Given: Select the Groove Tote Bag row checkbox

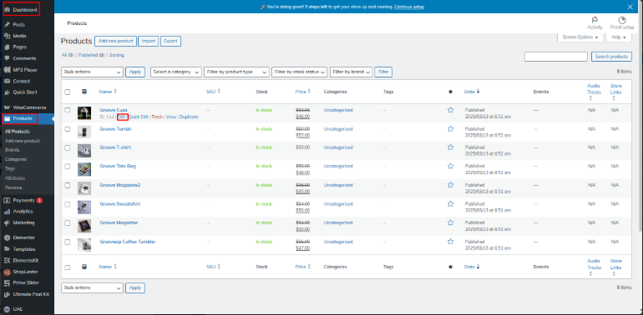Looking at the screenshot, I should click(68, 166).
